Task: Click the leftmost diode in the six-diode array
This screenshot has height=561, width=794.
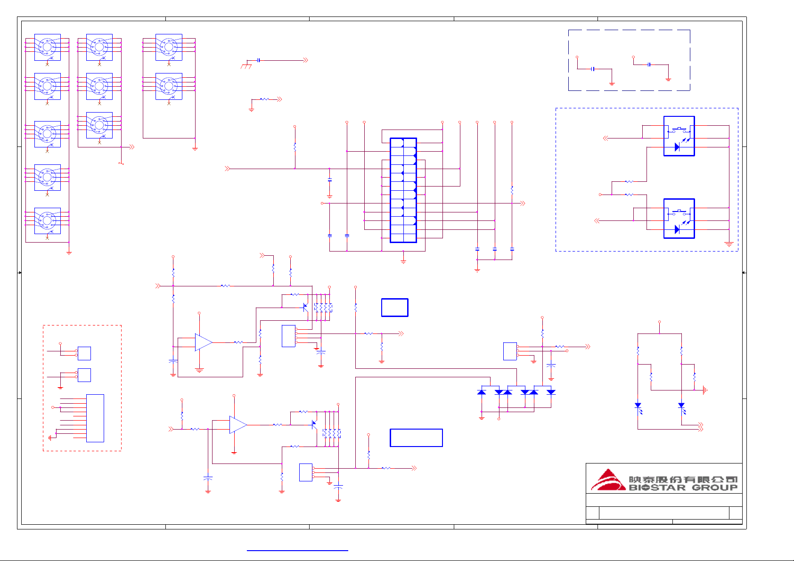Action: (482, 392)
